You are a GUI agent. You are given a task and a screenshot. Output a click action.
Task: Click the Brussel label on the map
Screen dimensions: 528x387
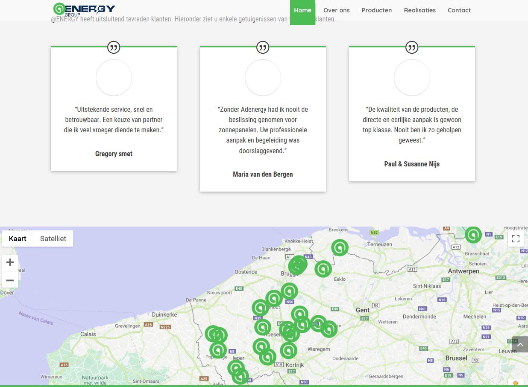[456, 358]
